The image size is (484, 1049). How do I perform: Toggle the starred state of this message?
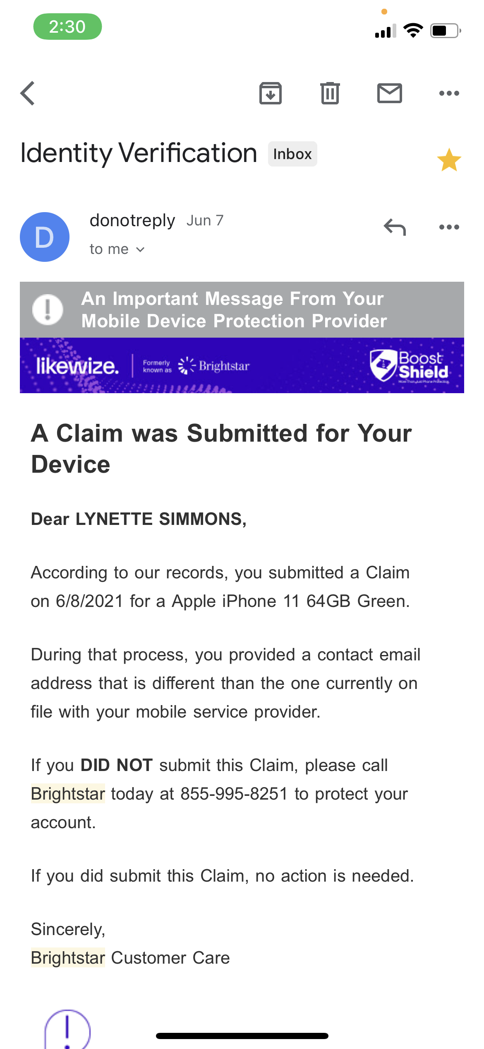click(450, 160)
